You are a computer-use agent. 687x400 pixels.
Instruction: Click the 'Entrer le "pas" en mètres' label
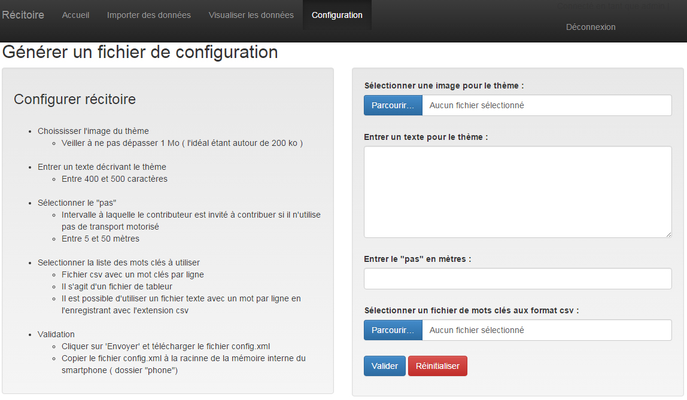point(417,259)
